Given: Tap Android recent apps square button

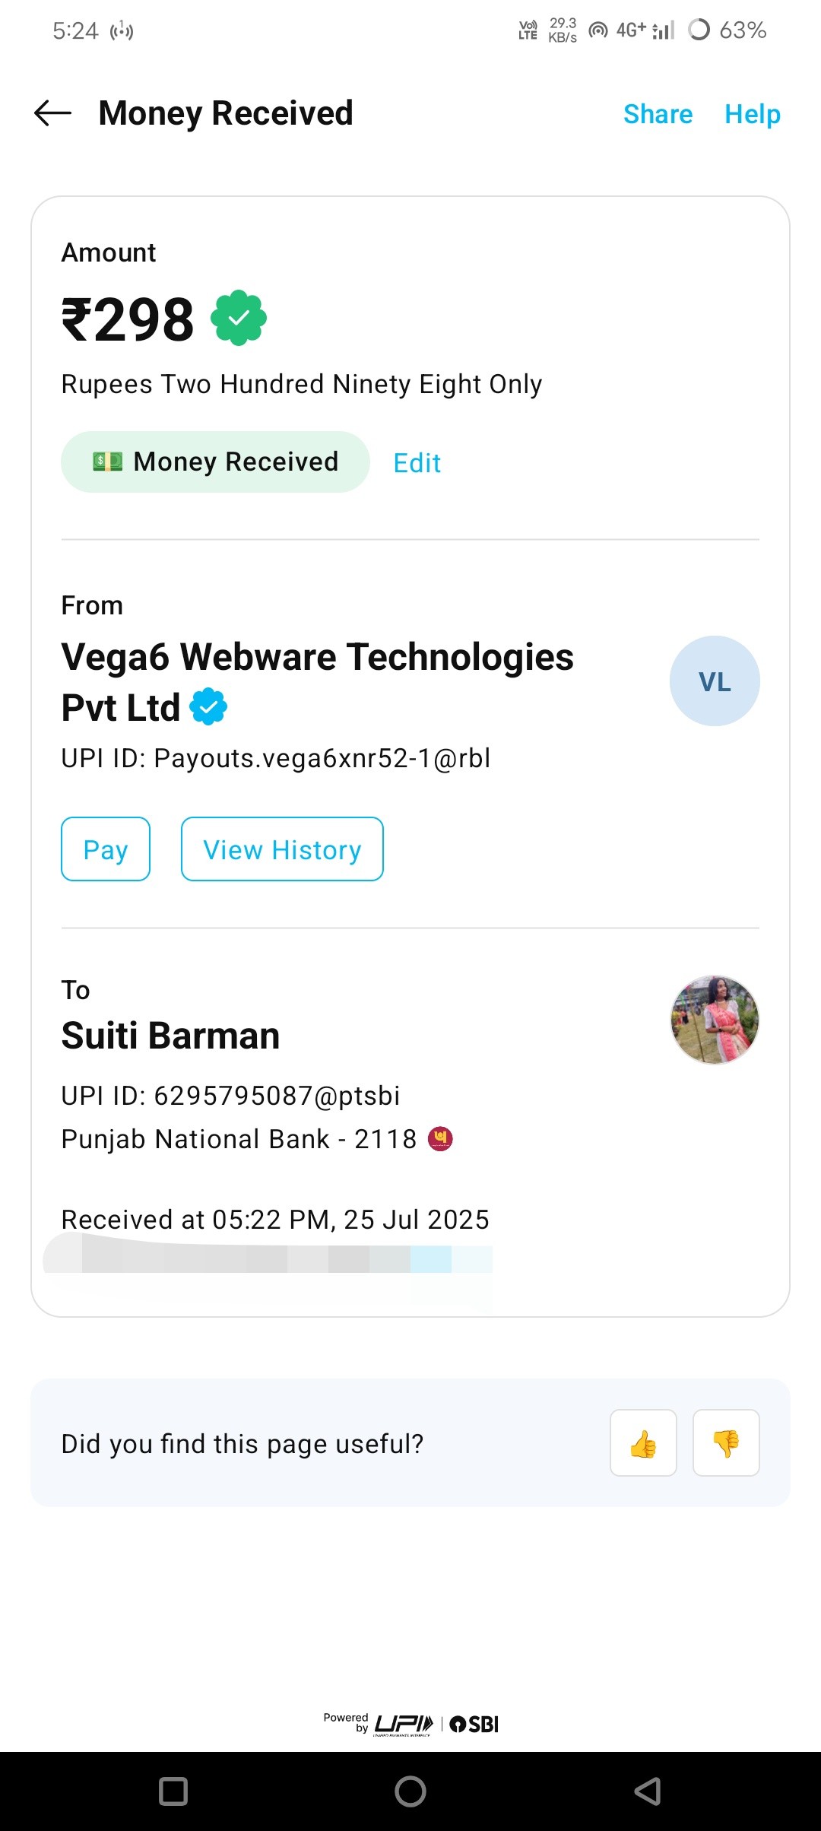Looking at the screenshot, I should [x=173, y=1791].
